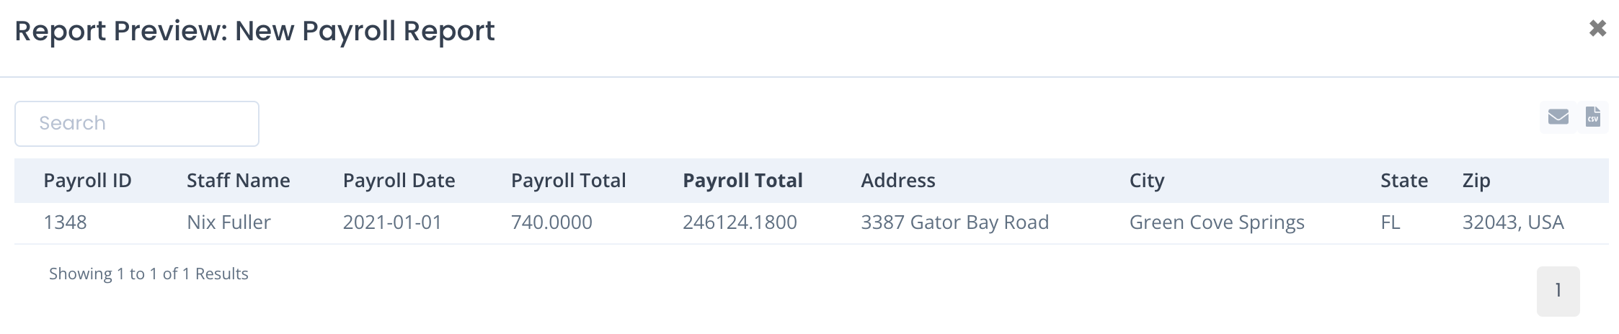Select the 3387 Gator Bay Road cell
The width and height of the screenshot is (1619, 334).
pos(954,222)
